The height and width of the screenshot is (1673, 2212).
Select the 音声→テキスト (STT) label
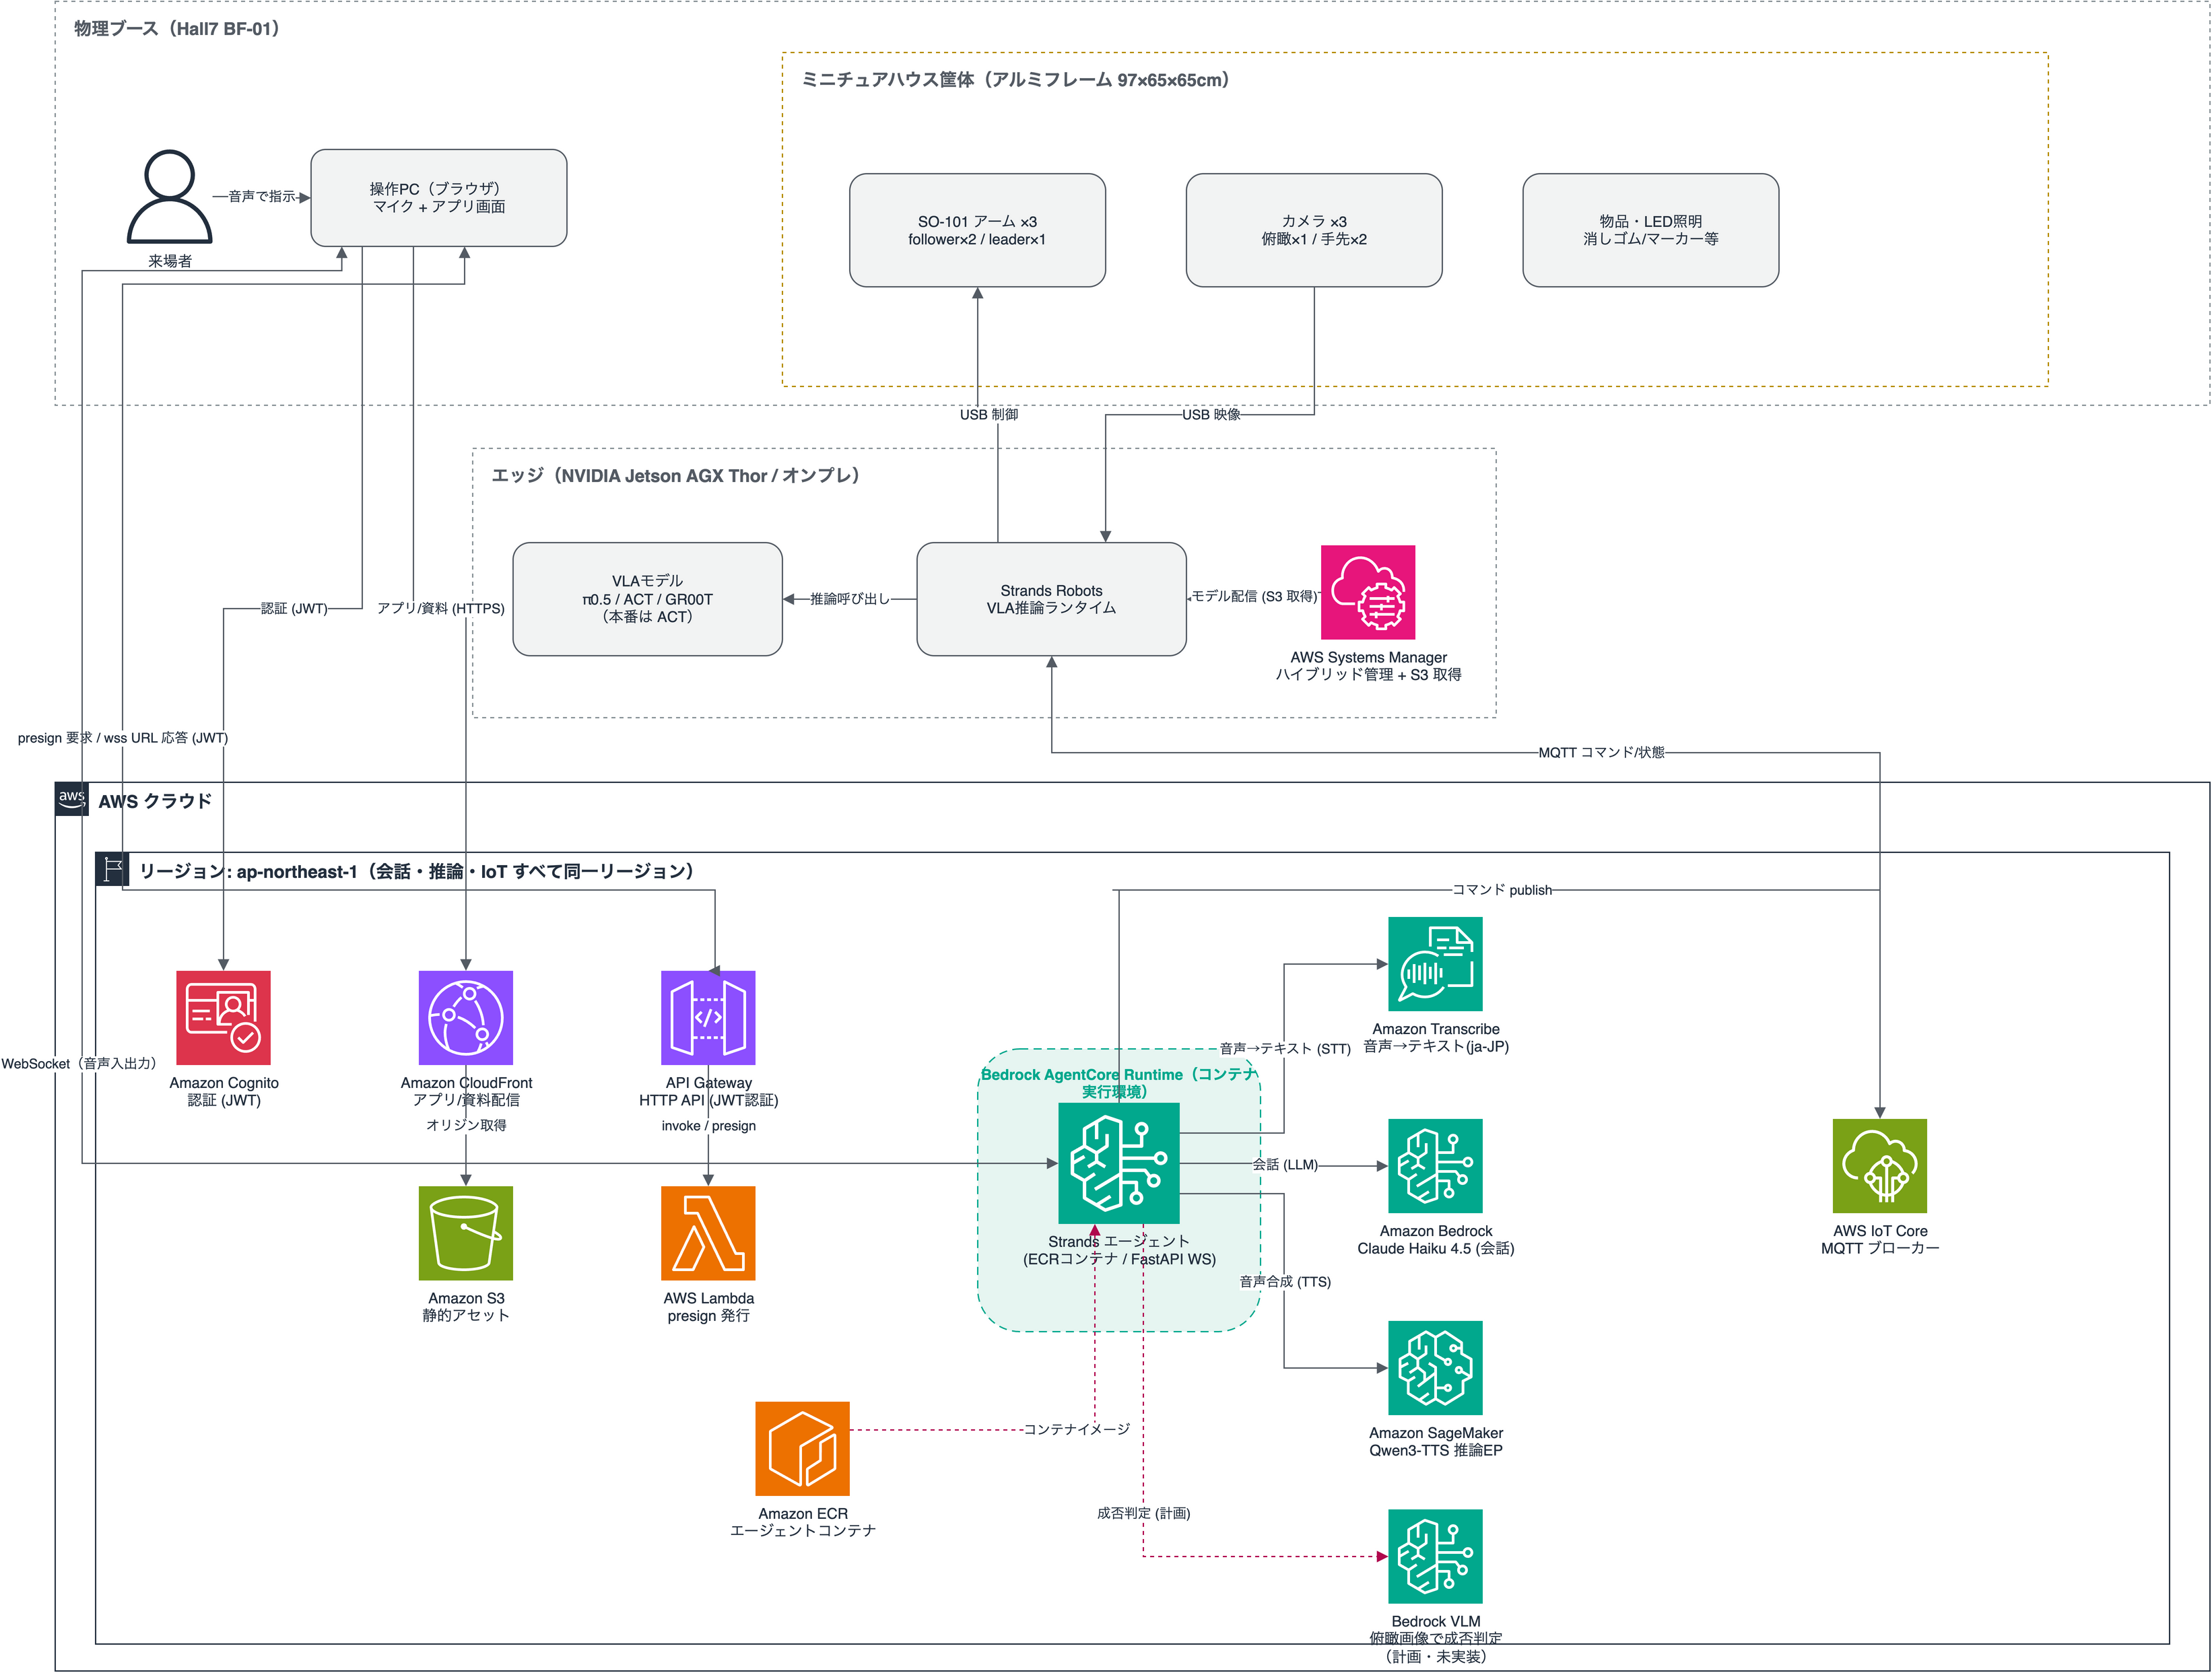click(1285, 1048)
